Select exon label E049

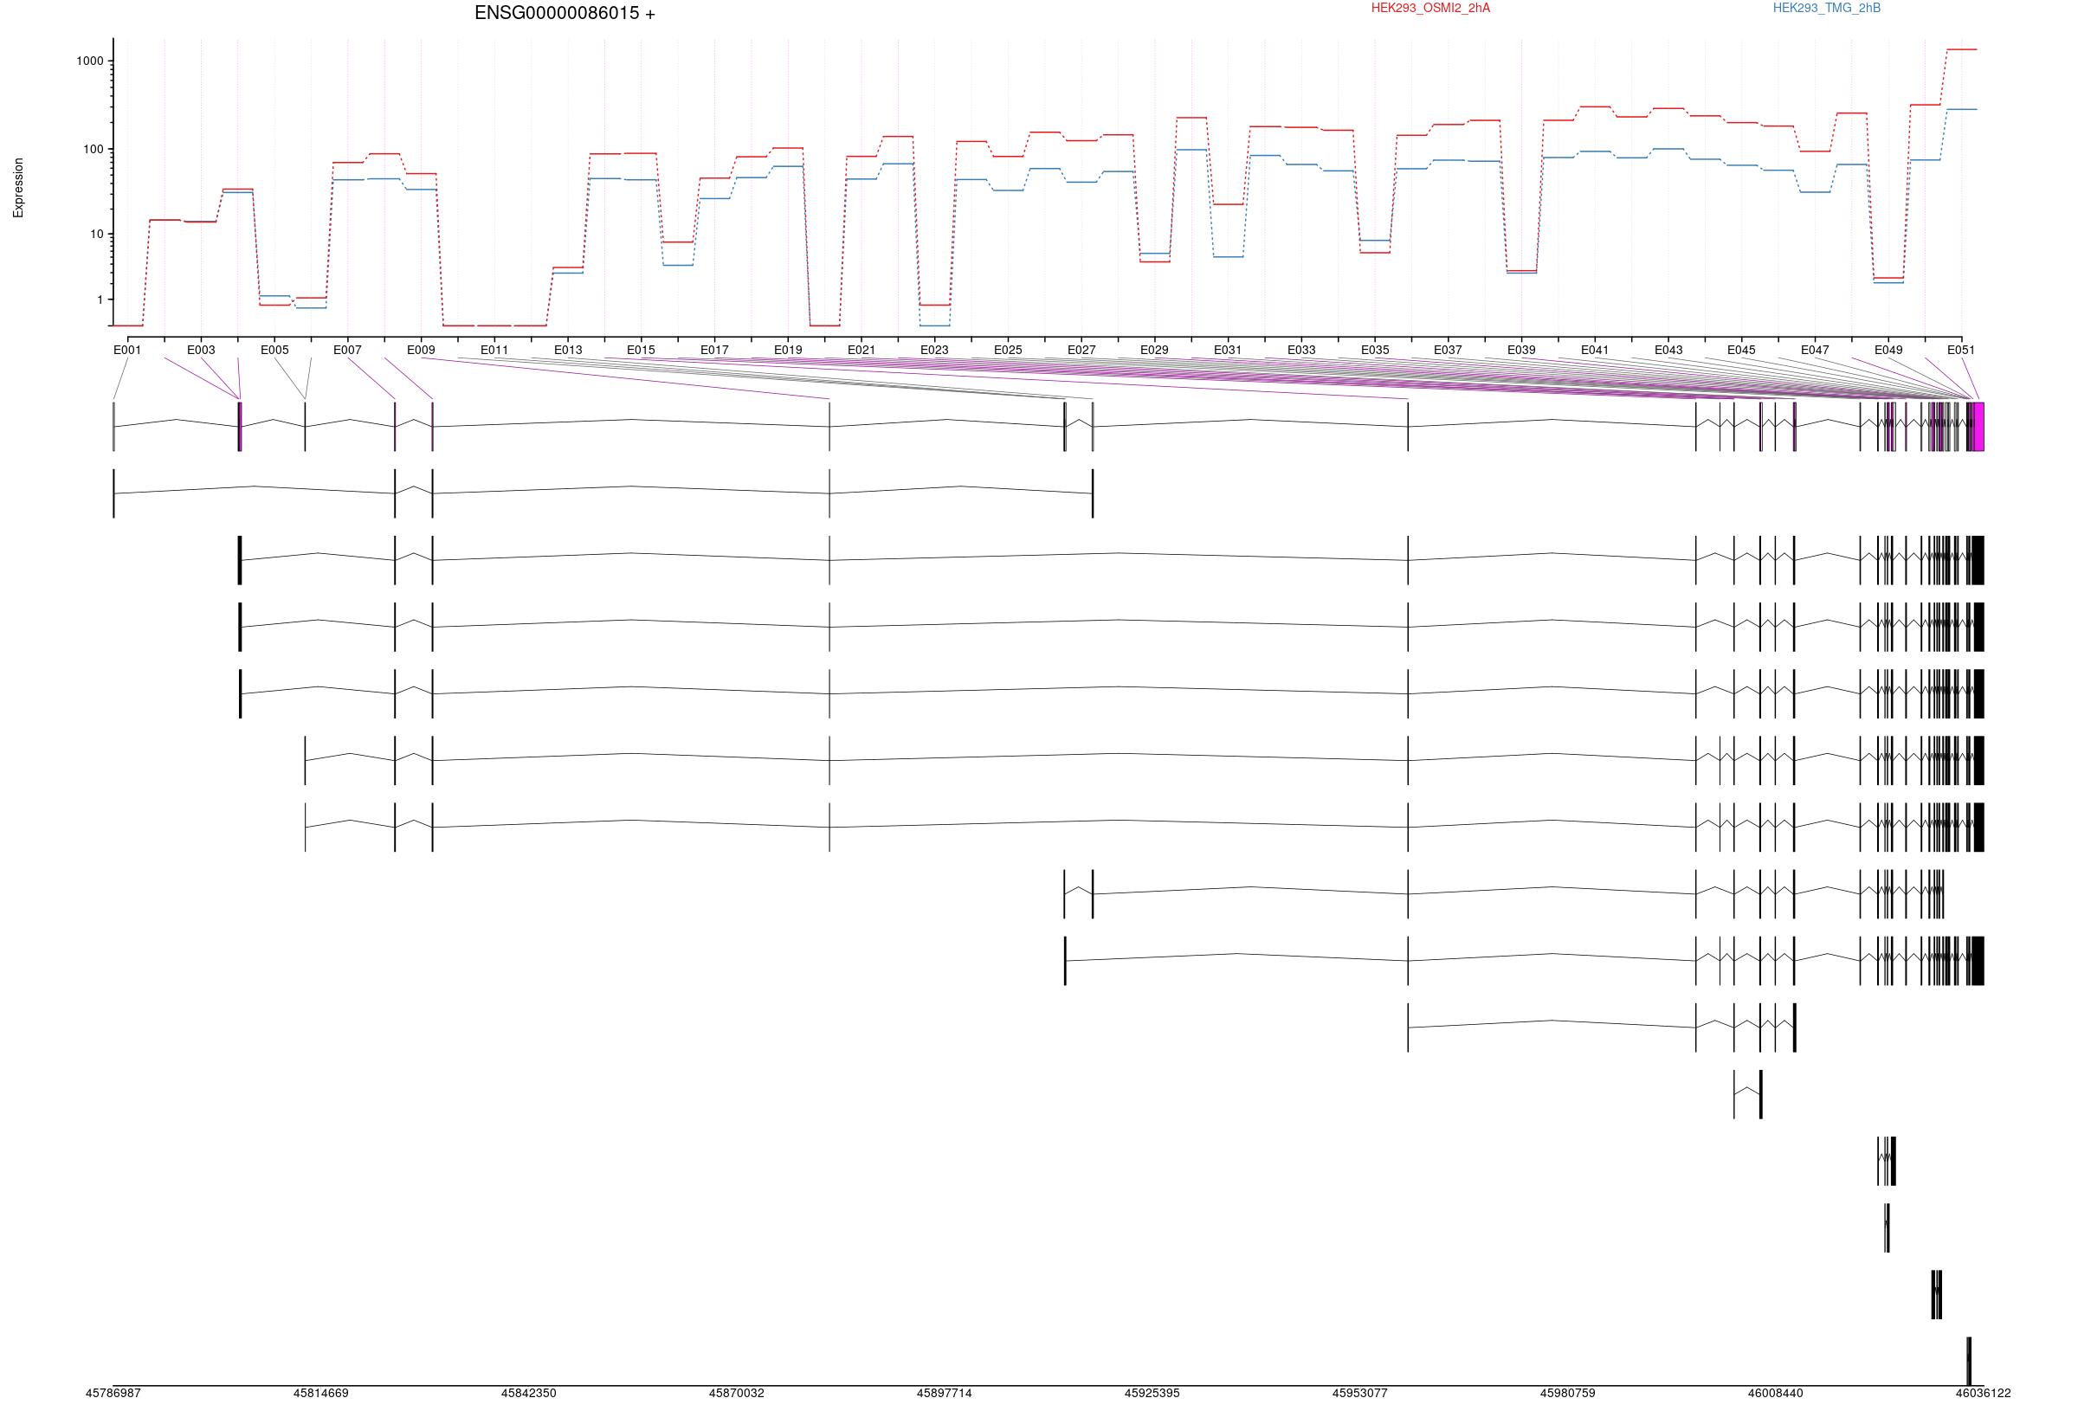1888,351
